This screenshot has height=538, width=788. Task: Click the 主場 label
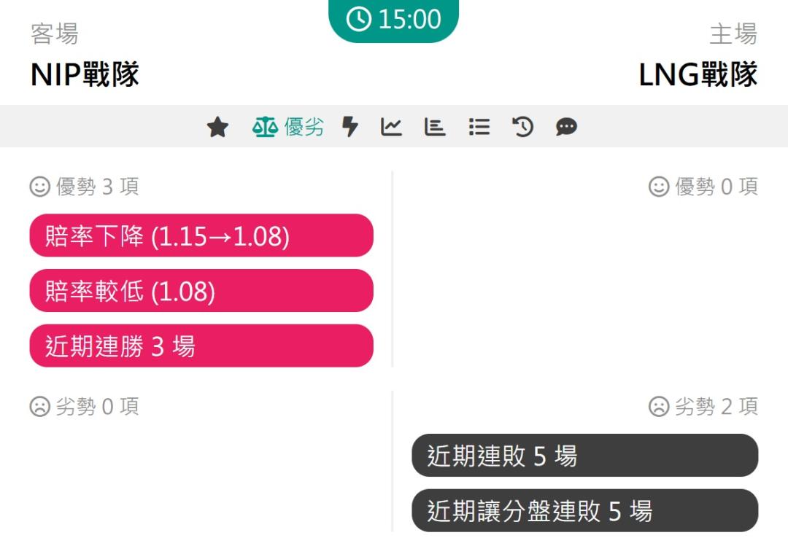734,34
